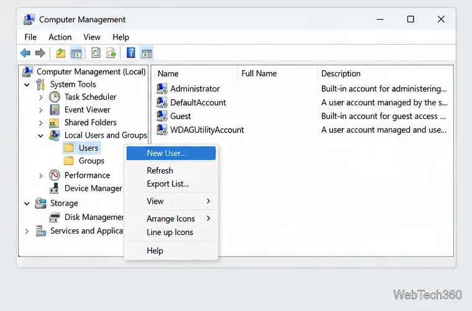Open the File menu

coord(30,37)
